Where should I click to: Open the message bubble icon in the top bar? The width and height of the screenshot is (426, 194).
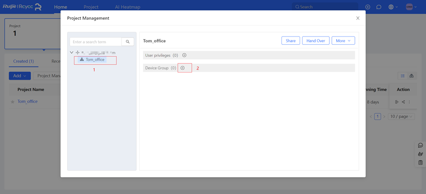(379, 7)
